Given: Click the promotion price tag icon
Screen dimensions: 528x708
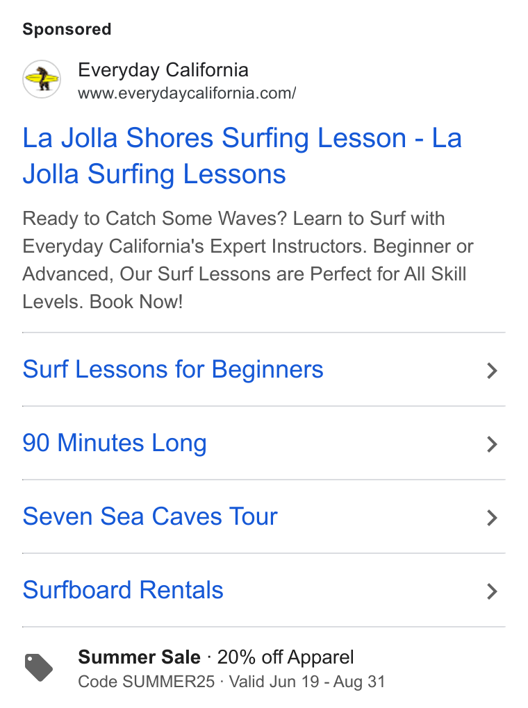Looking at the screenshot, I should tap(38, 667).
